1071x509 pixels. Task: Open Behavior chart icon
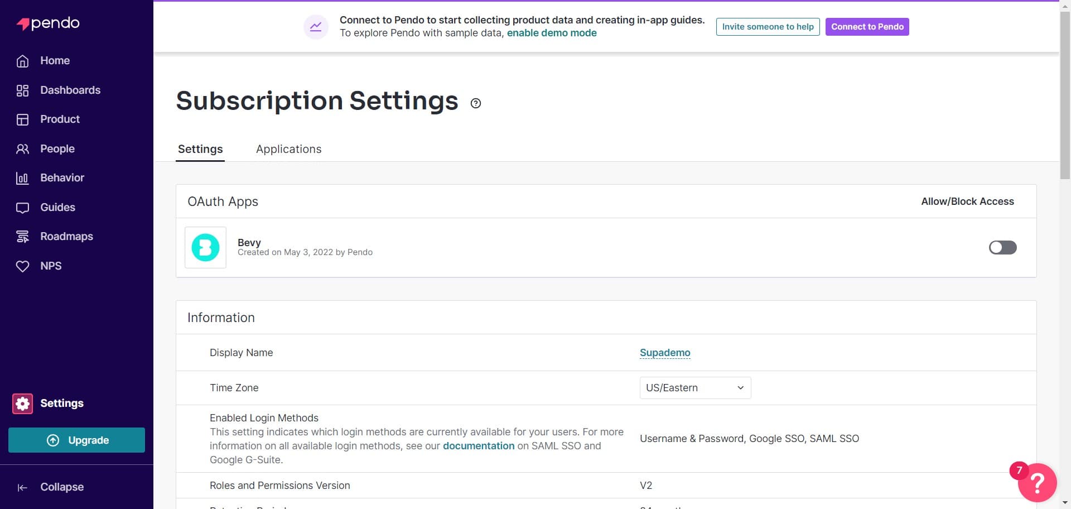tap(22, 178)
